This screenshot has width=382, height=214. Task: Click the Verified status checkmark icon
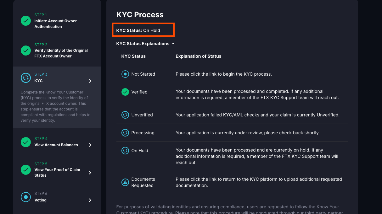coord(125,92)
